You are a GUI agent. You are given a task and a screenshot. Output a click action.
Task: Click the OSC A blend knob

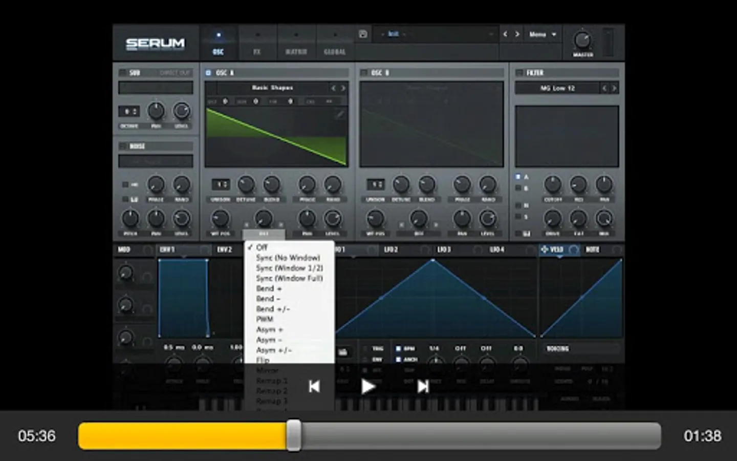point(272,184)
